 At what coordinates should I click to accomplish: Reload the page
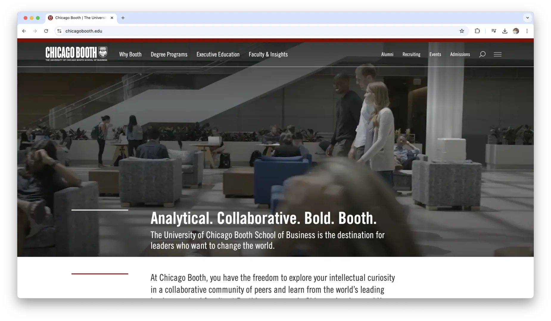click(46, 31)
